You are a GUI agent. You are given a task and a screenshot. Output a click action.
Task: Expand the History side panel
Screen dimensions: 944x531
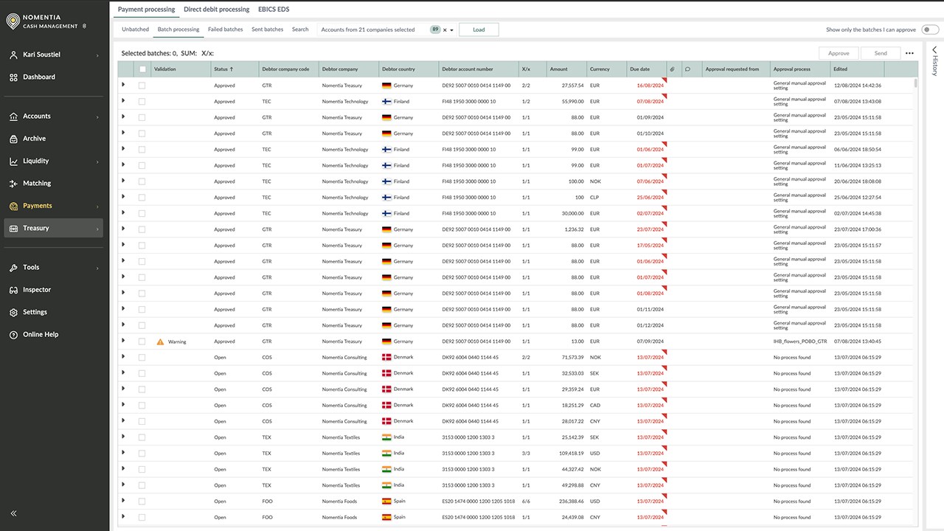click(x=934, y=50)
